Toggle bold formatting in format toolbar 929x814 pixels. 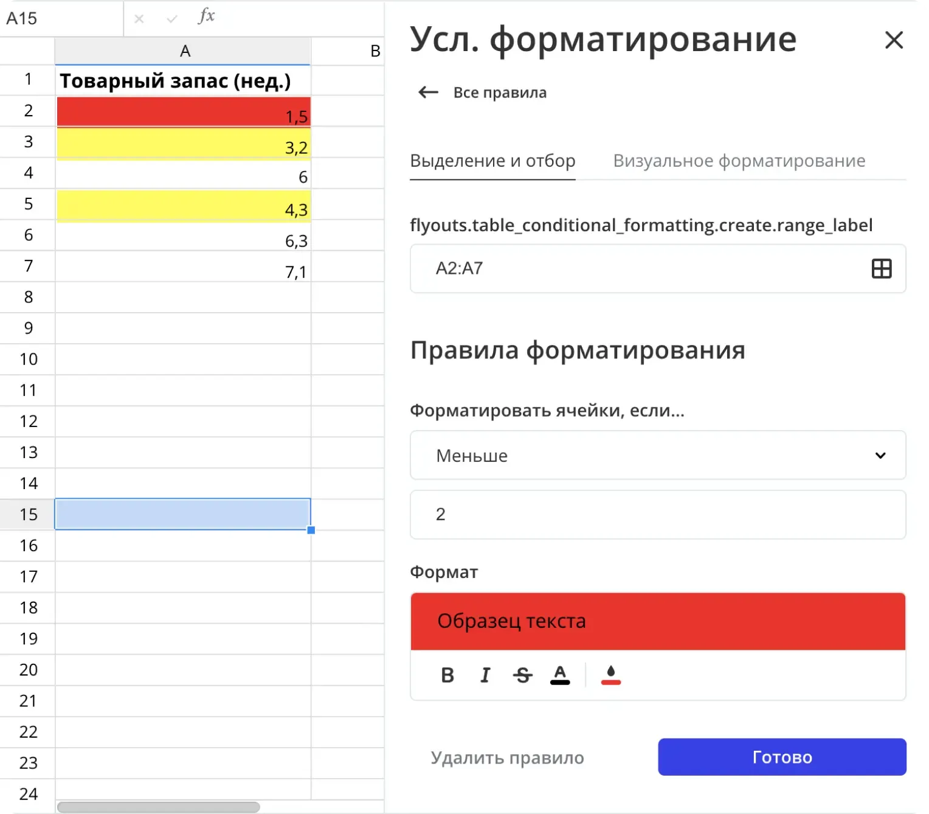tap(447, 675)
